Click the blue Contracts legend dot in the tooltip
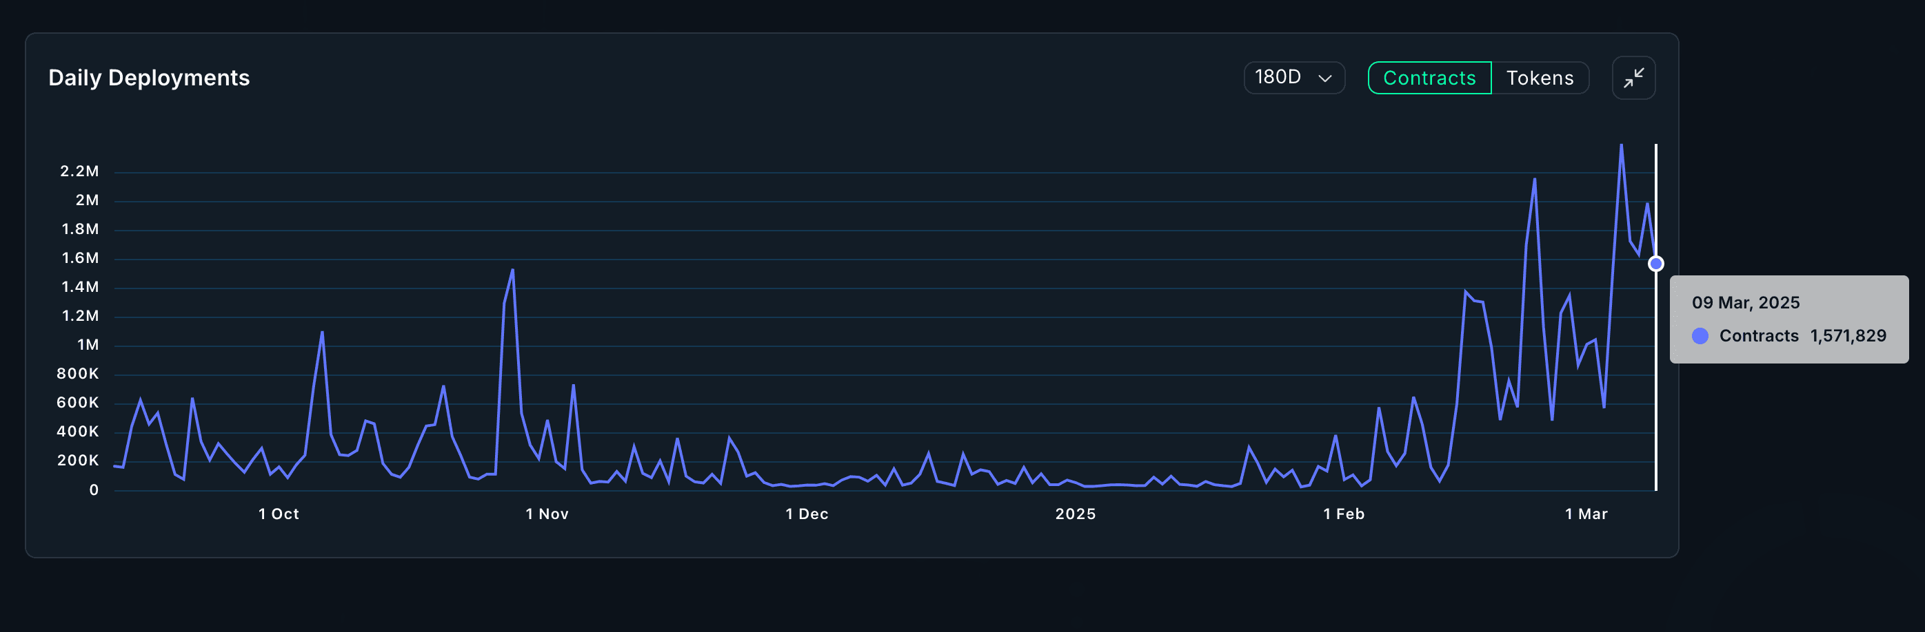 click(1700, 336)
